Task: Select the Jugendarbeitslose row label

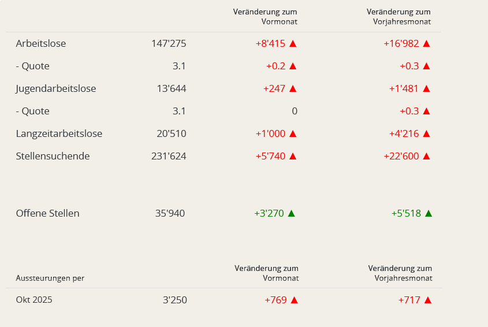Action: pos(56,88)
